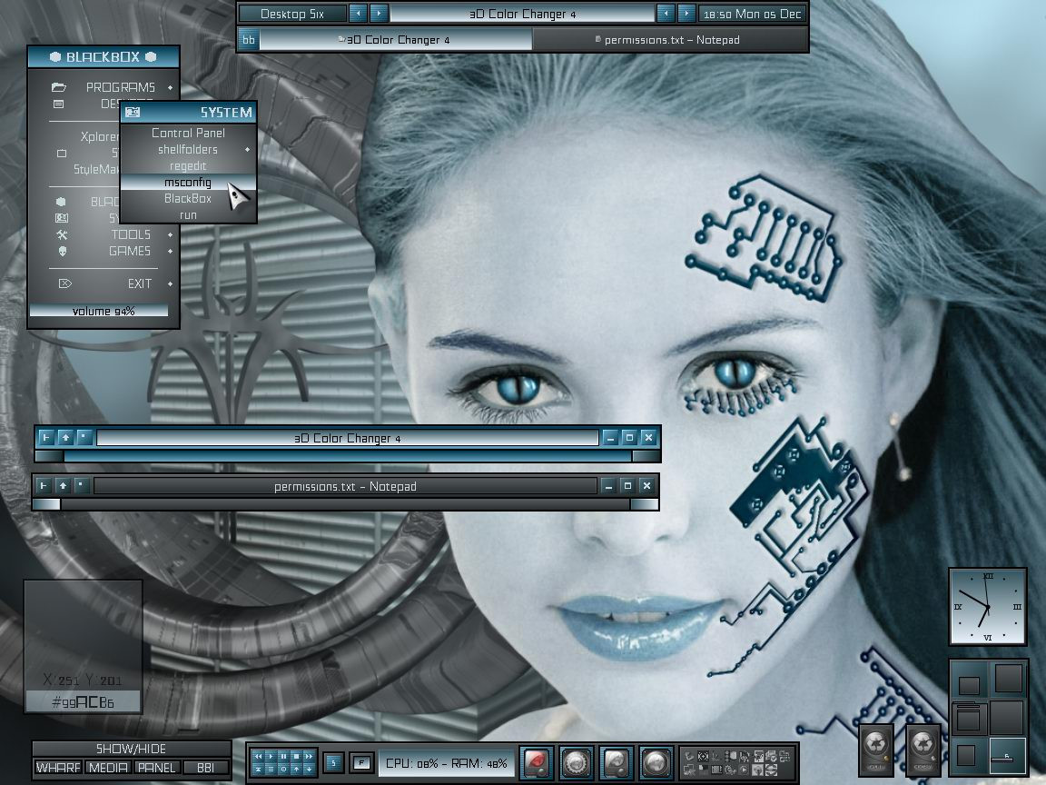
Task: Launch the red leaf wharf icon
Action: [x=537, y=762]
